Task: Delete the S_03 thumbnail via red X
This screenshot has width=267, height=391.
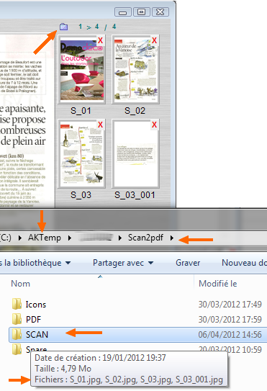Action: click(100, 125)
